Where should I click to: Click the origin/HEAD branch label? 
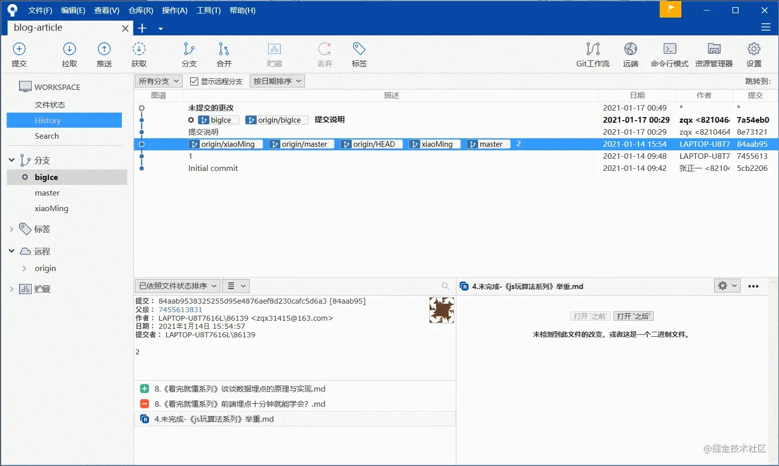click(x=371, y=144)
